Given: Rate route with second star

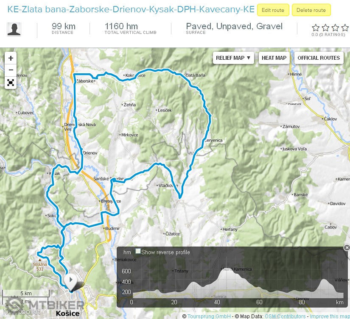Looking at the screenshot, I should [326, 28].
